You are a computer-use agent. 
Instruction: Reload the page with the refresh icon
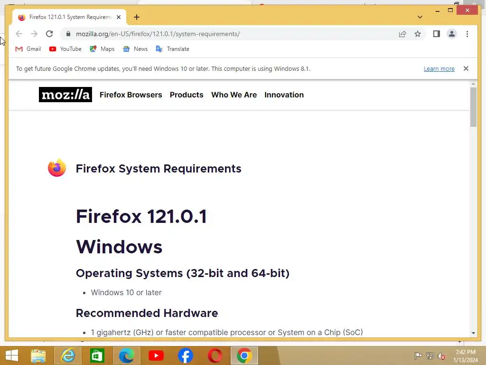click(49, 34)
